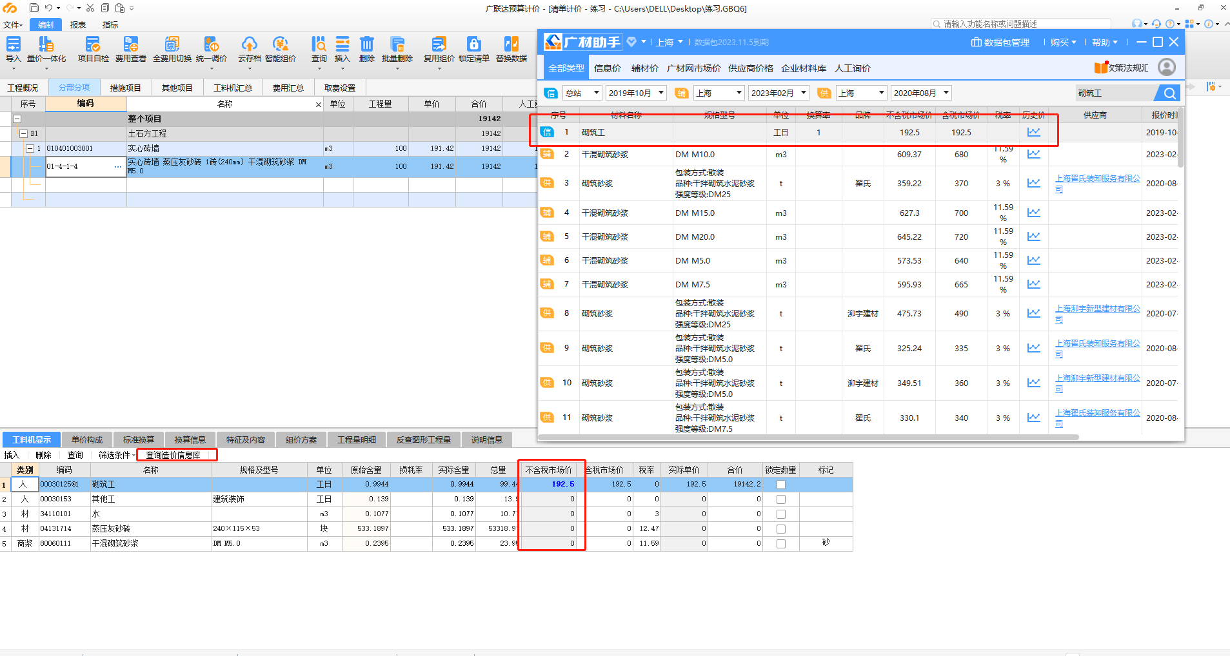Click the Save icon in quick access bar
1230x656 pixels.
point(34,8)
